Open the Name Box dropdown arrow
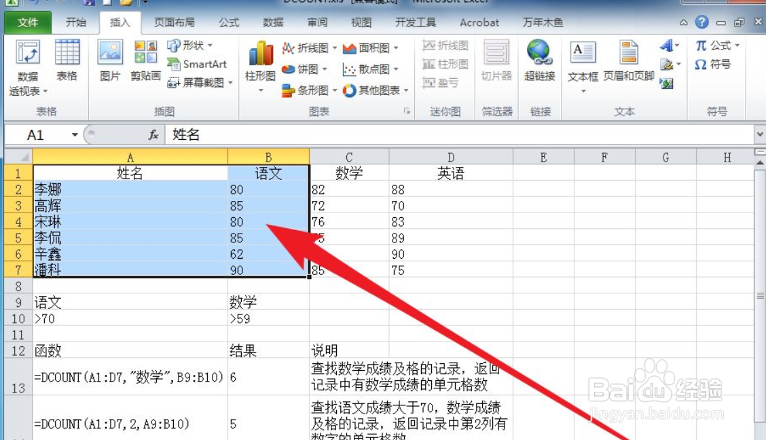The width and height of the screenshot is (766, 440). pos(76,134)
